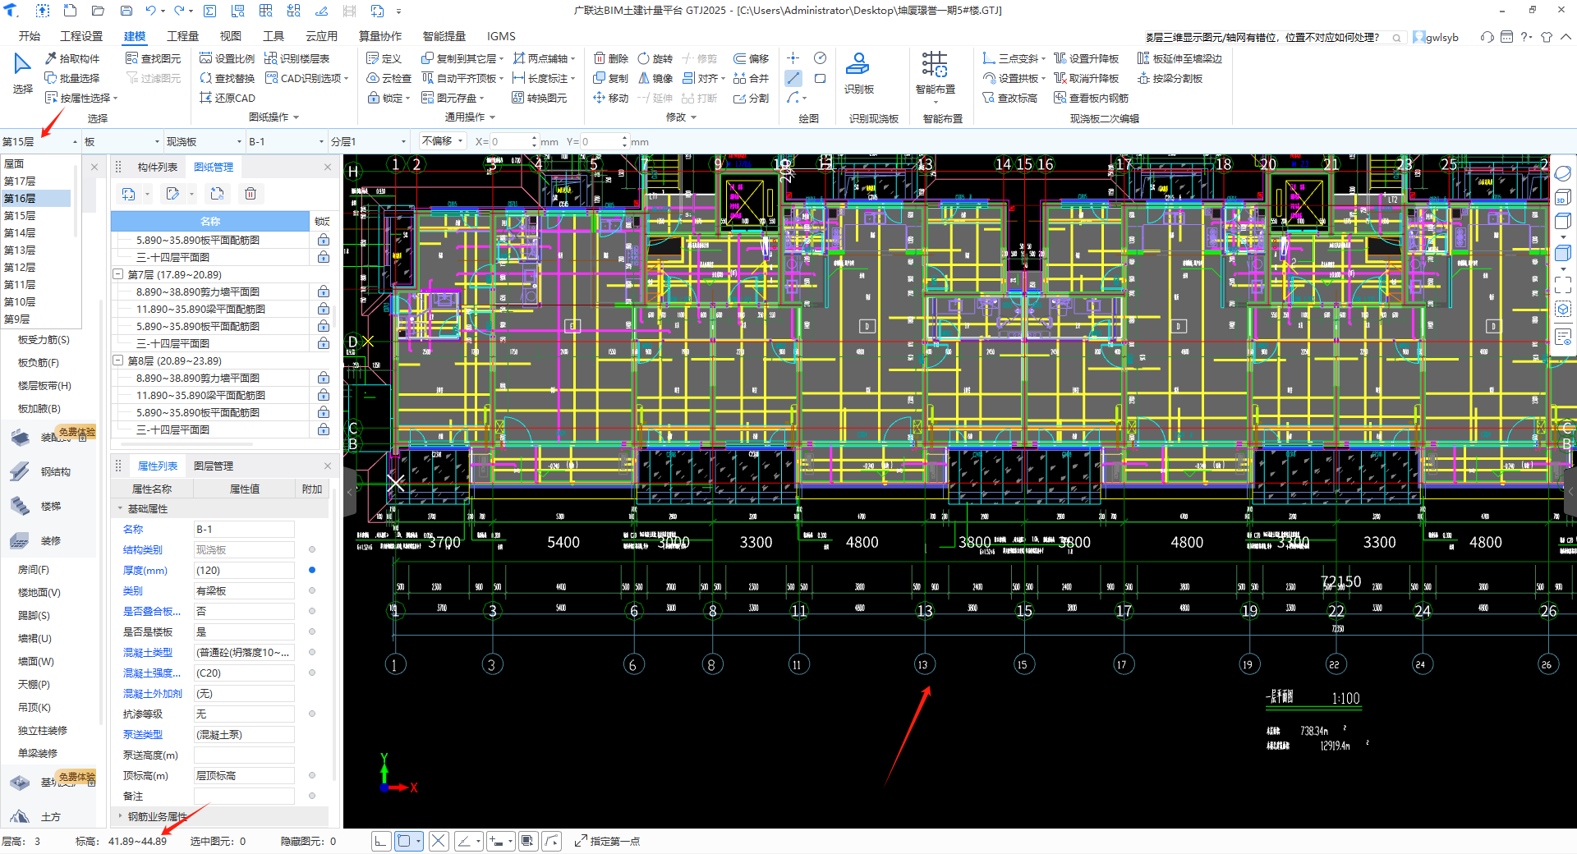The width and height of the screenshot is (1577, 854).
Task: Toggle 顶标高(m) additional attribute radio
Action: point(312,775)
